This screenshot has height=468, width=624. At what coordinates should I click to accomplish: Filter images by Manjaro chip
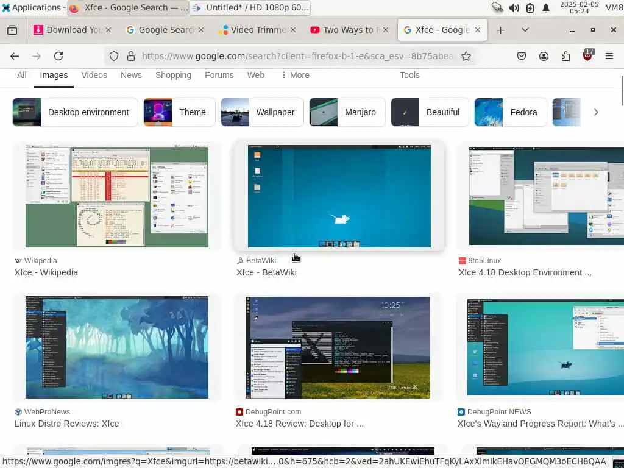tap(347, 112)
